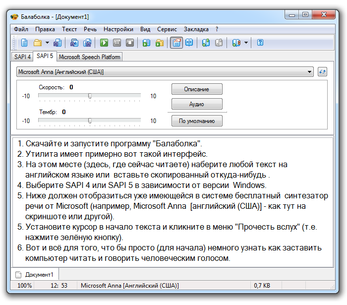This screenshot has width=347, height=305.
Task: Click the window resize grip in status bar
Action: [x=332, y=287]
